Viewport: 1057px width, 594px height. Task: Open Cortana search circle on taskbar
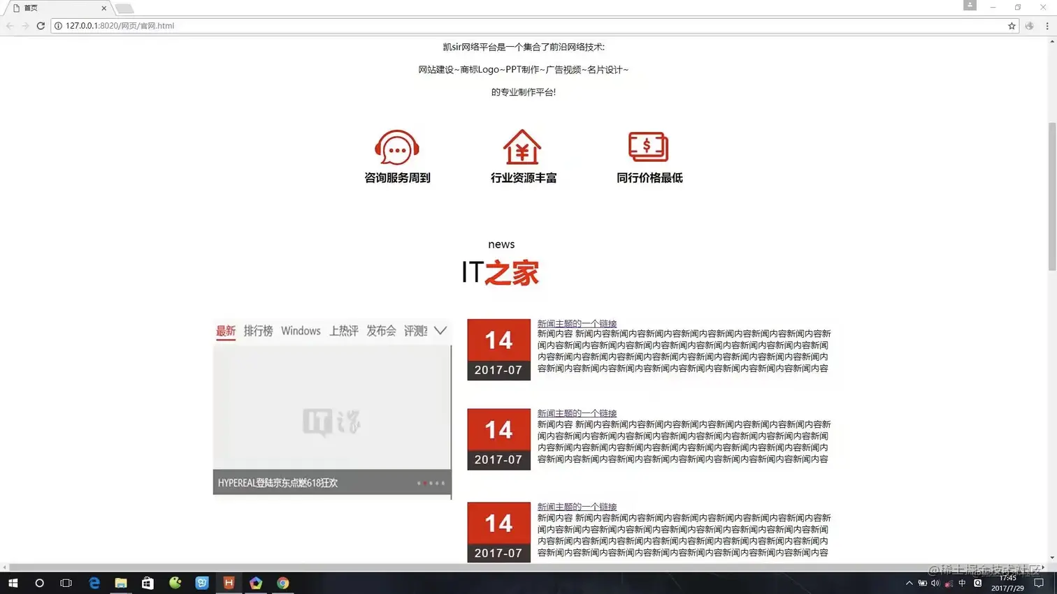pos(39,583)
